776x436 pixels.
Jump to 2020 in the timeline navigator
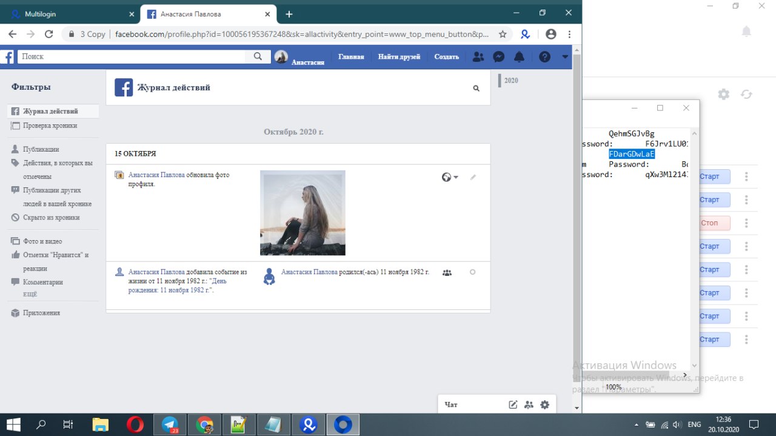(x=511, y=81)
